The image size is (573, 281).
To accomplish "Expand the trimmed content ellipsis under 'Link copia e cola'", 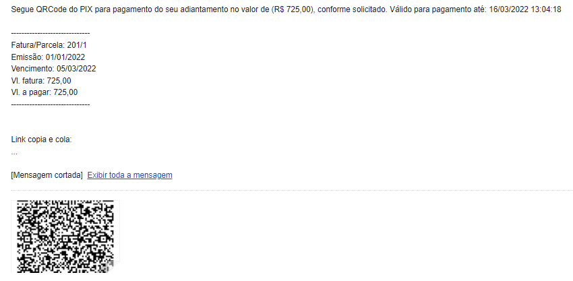I will [x=14, y=153].
